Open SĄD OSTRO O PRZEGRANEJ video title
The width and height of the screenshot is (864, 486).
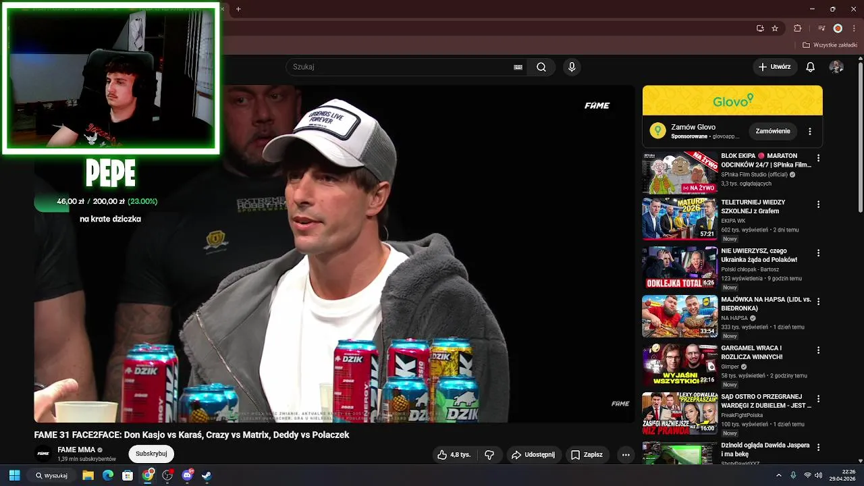[766, 401]
